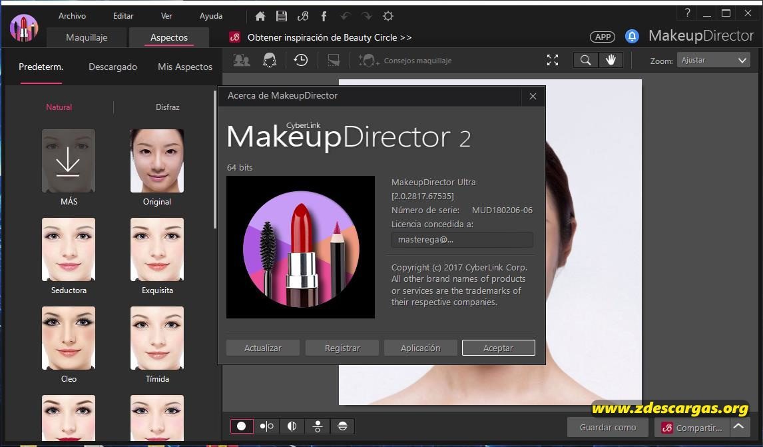Screen dimensions: 763x447
Task: Open Consejos maquillaje makeup tips
Action: [405, 61]
